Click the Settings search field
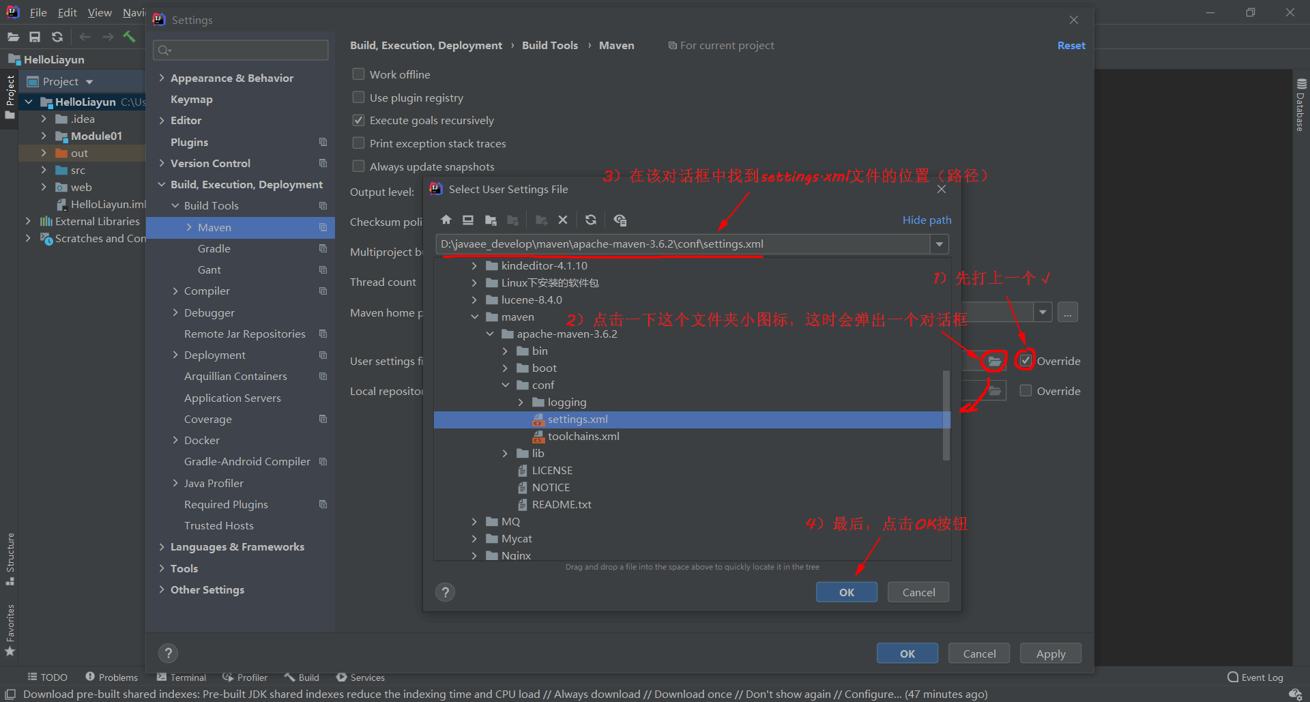 point(240,50)
